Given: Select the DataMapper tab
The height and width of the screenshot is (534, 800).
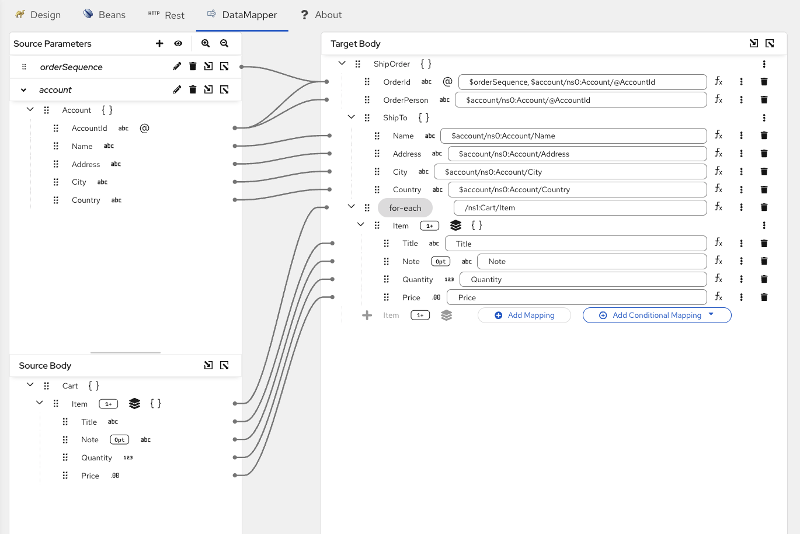Looking at the screenshot, I should pyautogui.click(x=242, y=15).
